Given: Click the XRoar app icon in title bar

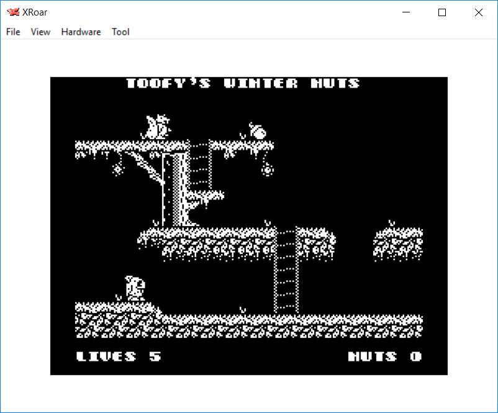Looking at the screenshot, I should pos(13,12).
